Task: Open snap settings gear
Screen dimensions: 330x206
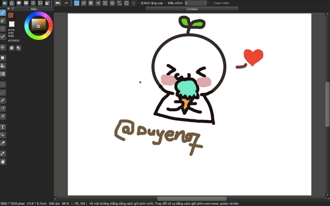Action: [134, 3]
